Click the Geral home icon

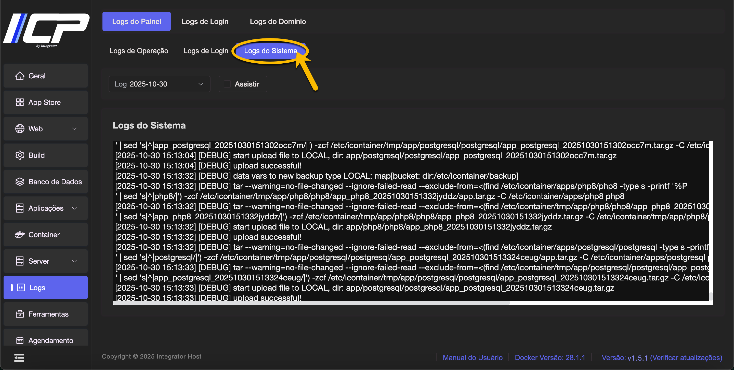(20, 76)
